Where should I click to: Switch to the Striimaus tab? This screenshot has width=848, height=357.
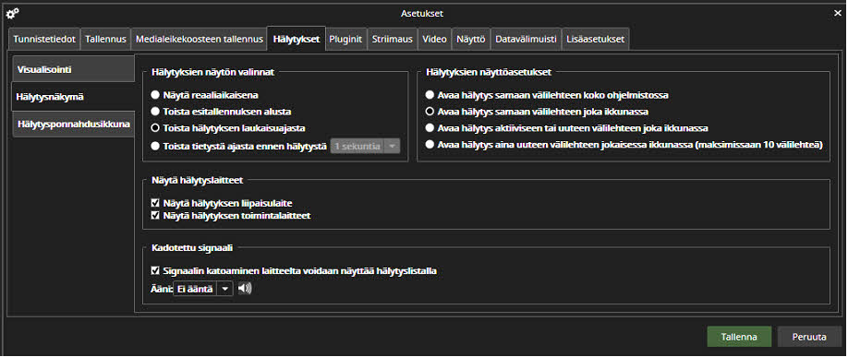[x=392, y=39]
